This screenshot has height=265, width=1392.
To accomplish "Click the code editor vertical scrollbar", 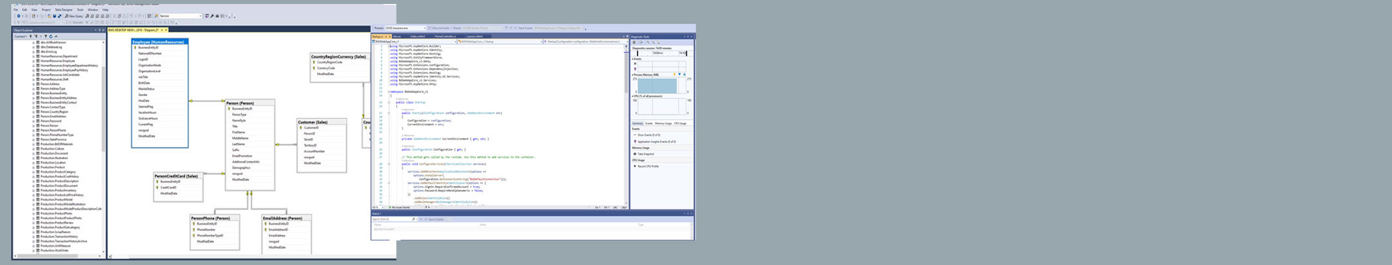I will click(627, 125).
